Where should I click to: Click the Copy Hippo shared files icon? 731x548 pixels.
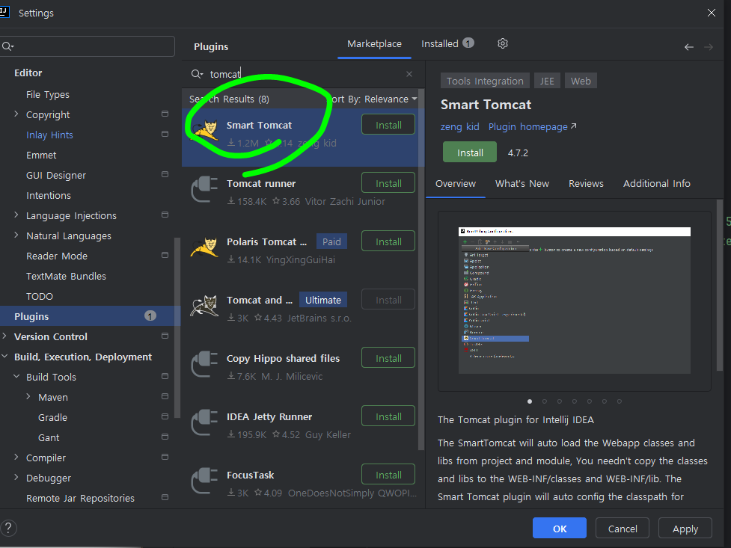click(x=205, y=364)
